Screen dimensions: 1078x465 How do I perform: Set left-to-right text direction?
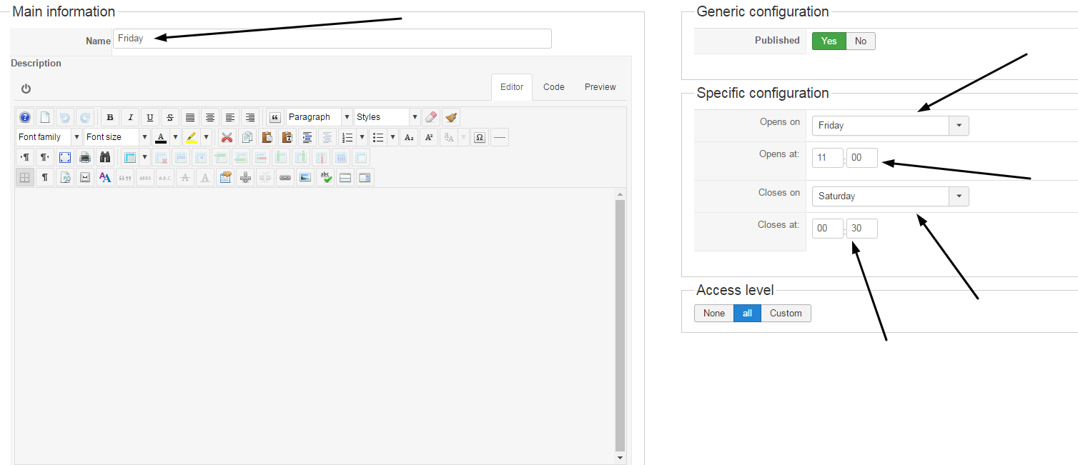pyautogui.click(x=25, y=157)
